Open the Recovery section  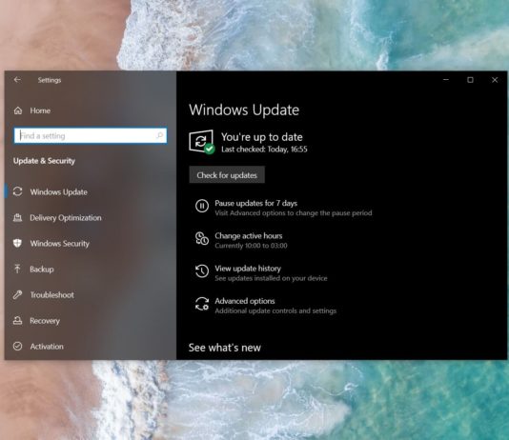(45, 321)
